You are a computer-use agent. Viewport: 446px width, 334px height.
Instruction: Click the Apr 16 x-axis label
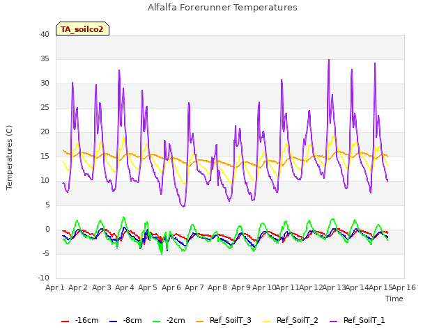pyautogui.click(x=404, y=287)
